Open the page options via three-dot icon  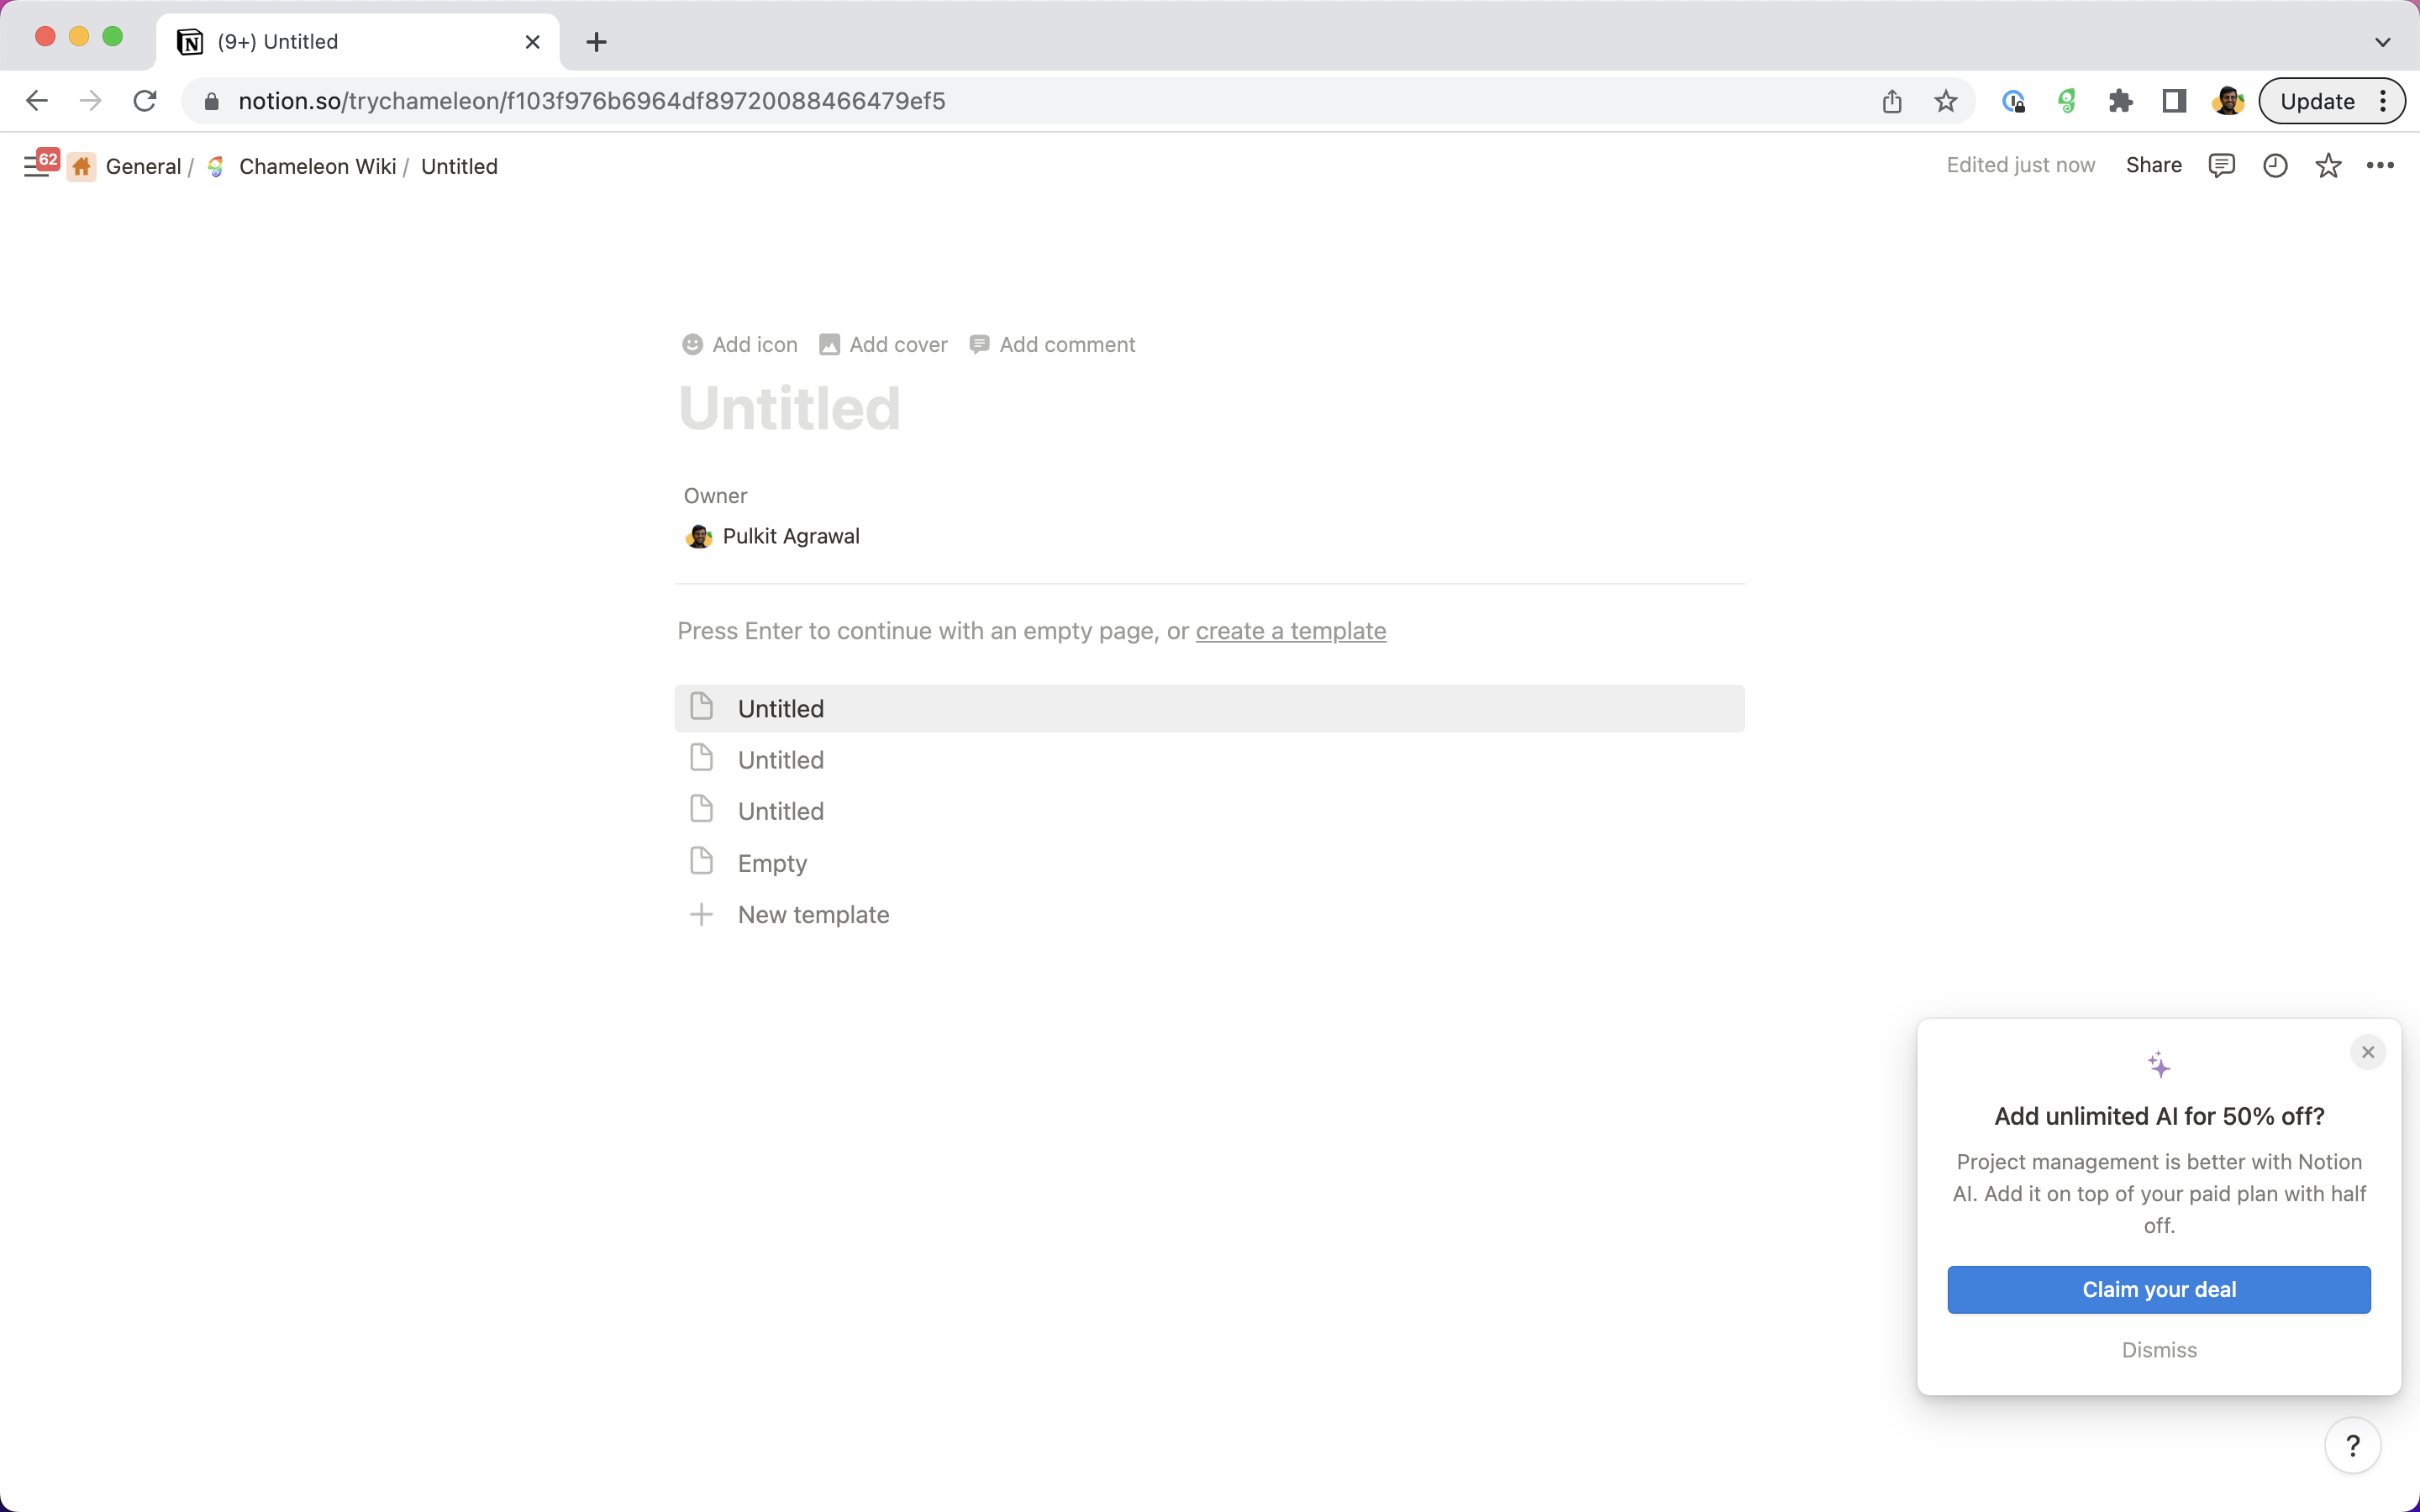tap(2381, 165)
